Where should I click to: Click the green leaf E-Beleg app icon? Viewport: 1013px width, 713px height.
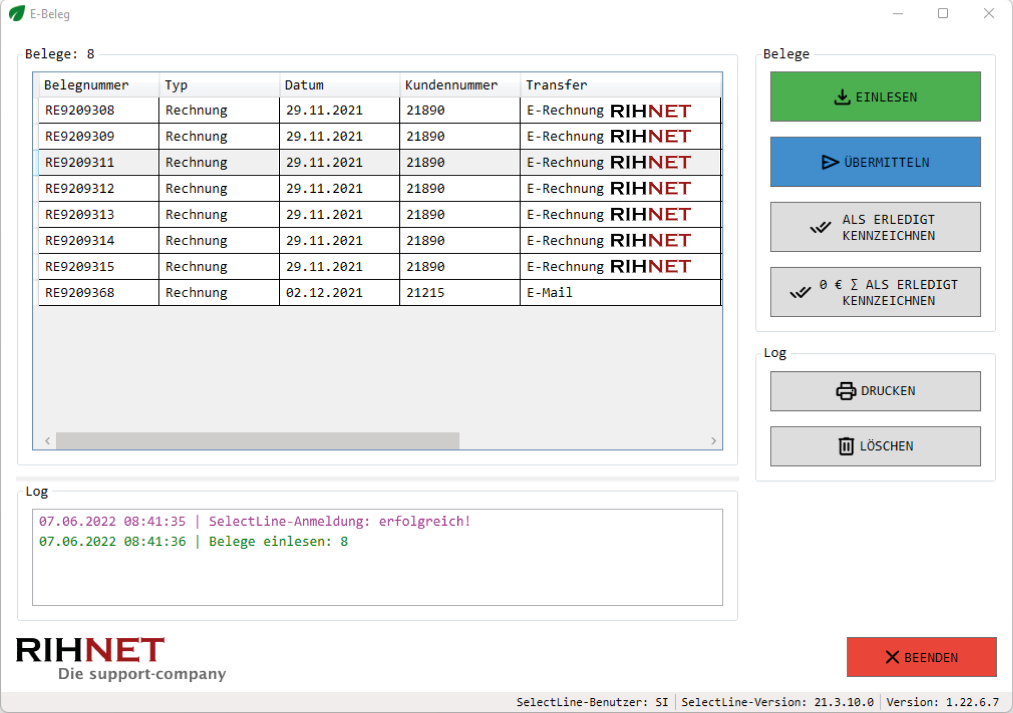tap(17, 13)
